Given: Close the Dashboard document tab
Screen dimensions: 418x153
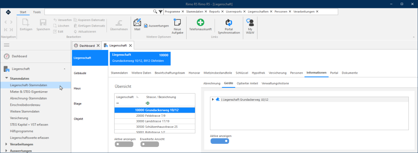Looking at the screenshot, I should tap(98, 46).
